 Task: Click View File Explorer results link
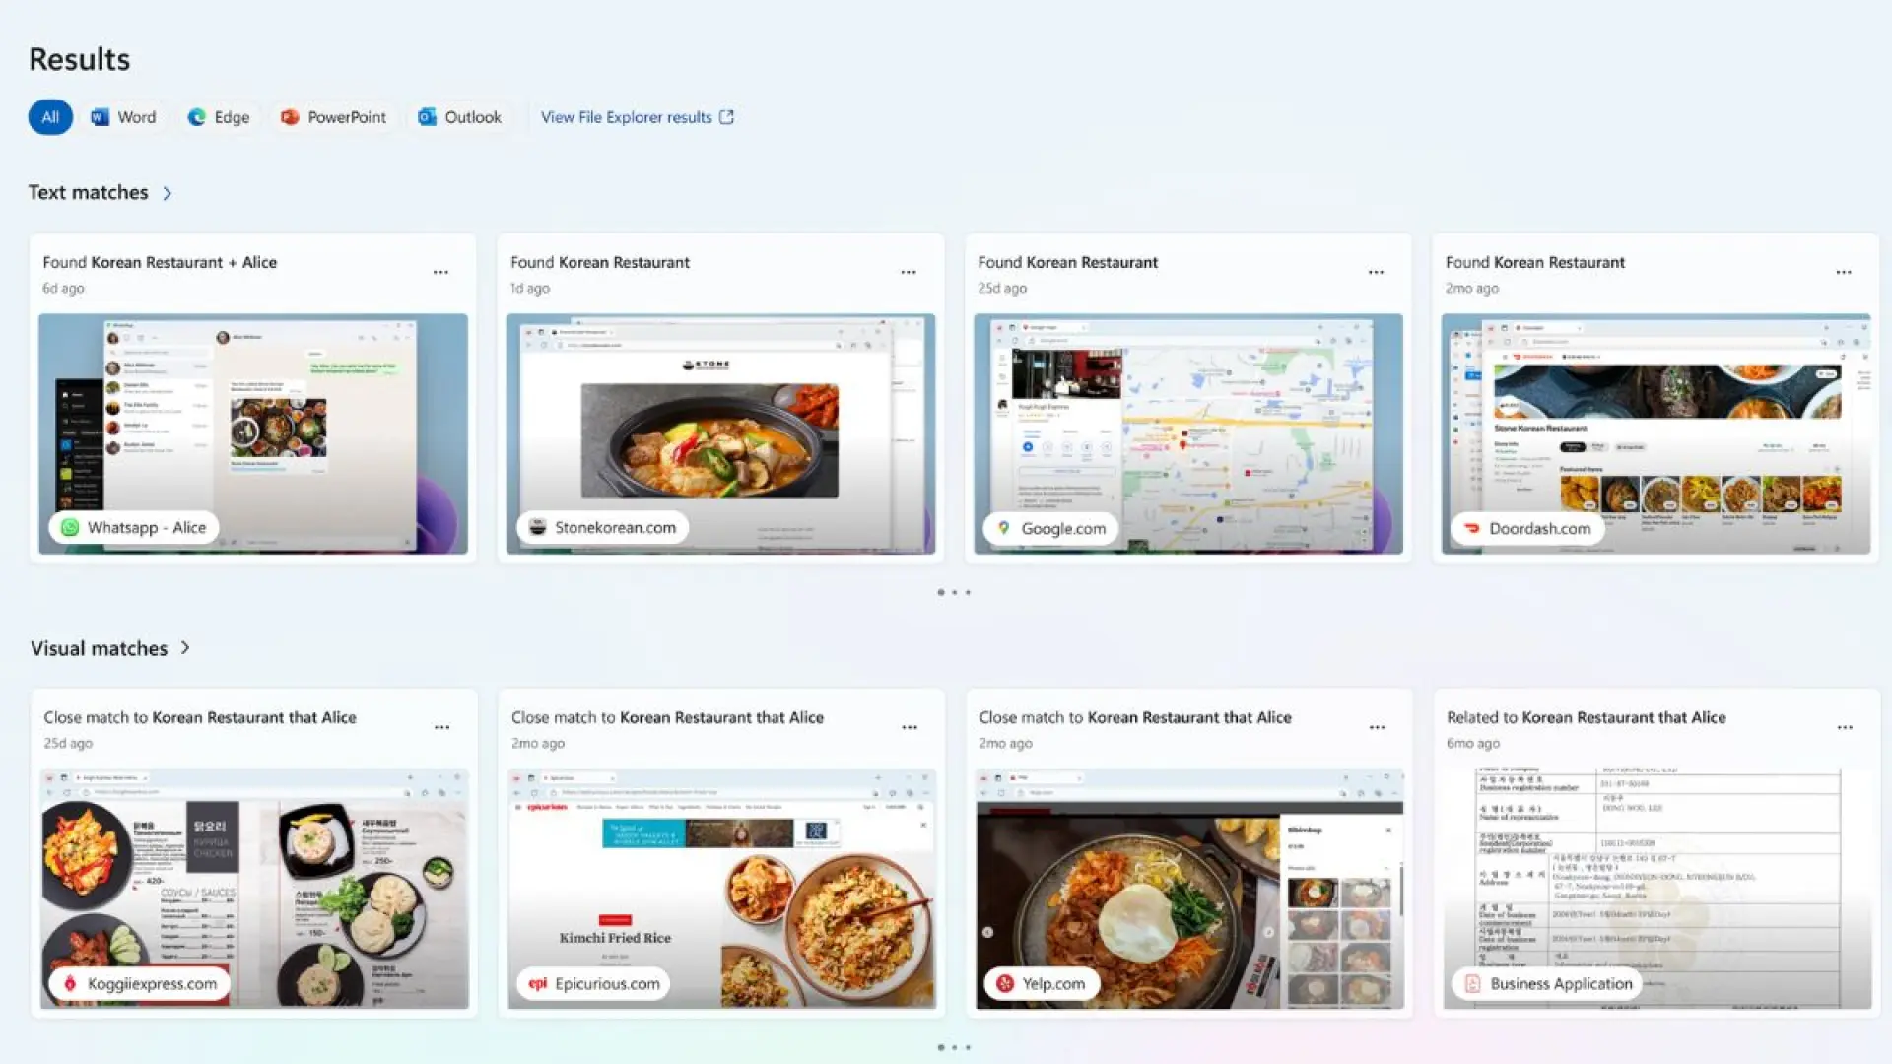[x=637, y=117]
